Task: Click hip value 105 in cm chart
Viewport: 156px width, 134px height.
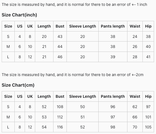Action: point(148,127)
